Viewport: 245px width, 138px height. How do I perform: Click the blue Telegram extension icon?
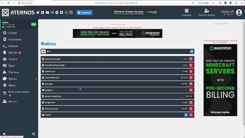tap(230, 3)
